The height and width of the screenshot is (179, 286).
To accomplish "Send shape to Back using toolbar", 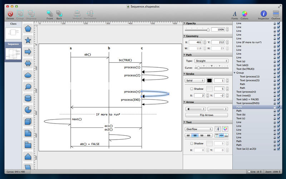I will click(59, 14).
